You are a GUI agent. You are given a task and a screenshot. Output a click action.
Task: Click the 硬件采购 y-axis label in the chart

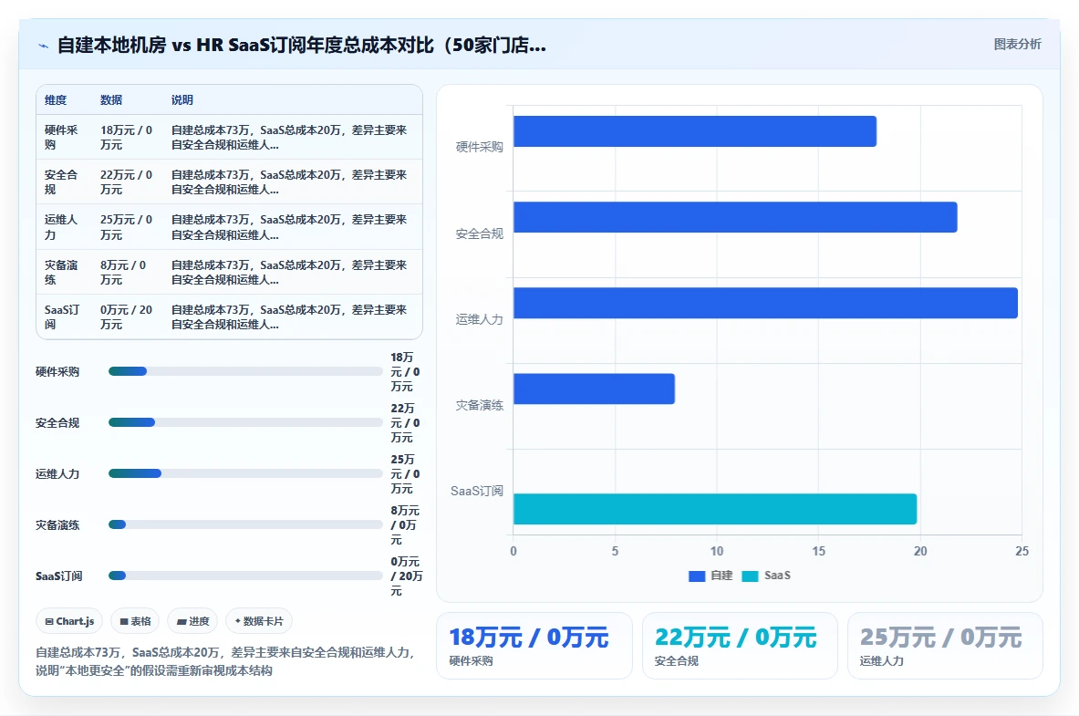click(x=480, y=147)
